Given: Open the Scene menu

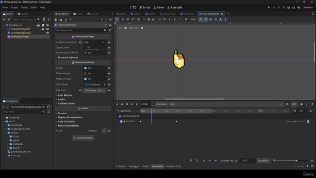Looking at the screenshot, I should click(4, 7).
